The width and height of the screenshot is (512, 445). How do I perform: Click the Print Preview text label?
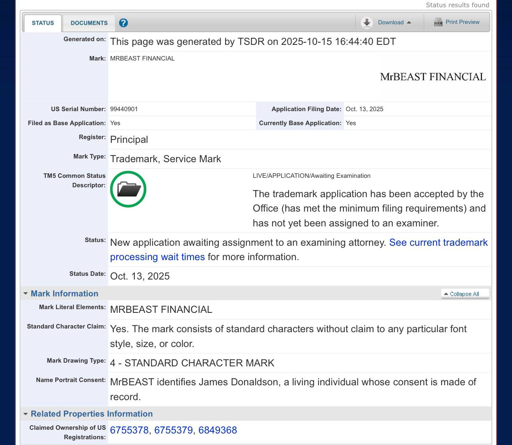[462, 22]
